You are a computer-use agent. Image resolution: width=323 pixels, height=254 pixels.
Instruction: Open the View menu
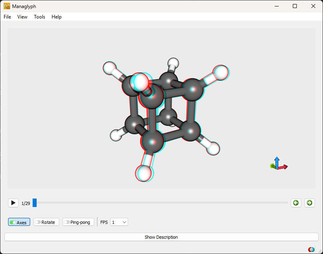[x=23, y=17]
